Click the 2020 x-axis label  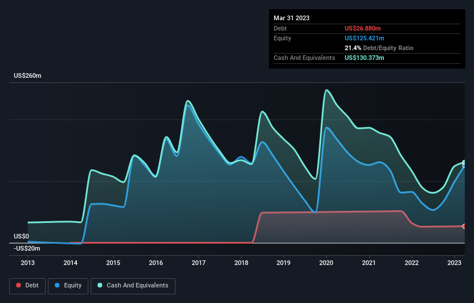[326, 263]
